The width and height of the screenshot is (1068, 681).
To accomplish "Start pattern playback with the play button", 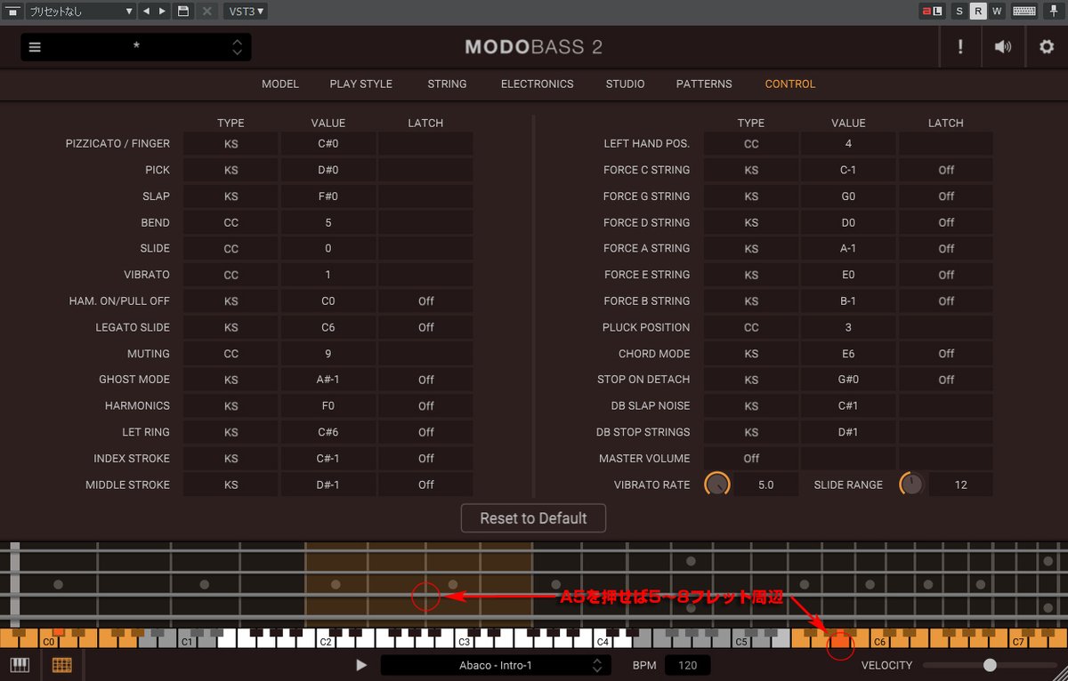I will tap(361, 665).
